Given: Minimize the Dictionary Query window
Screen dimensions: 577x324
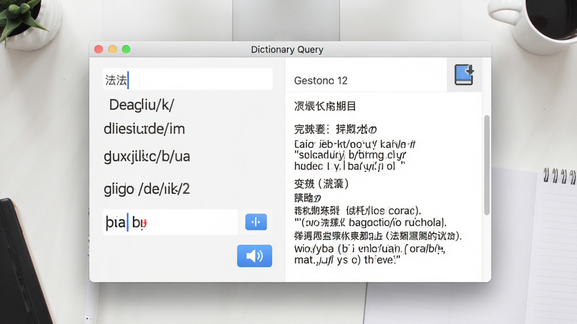Looking at the screenshot, I should point(112,49).
